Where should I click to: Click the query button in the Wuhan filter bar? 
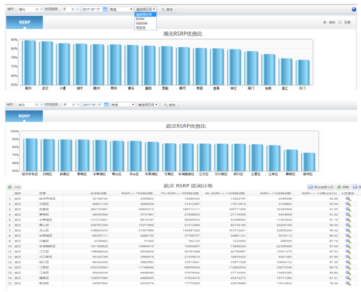170,105
